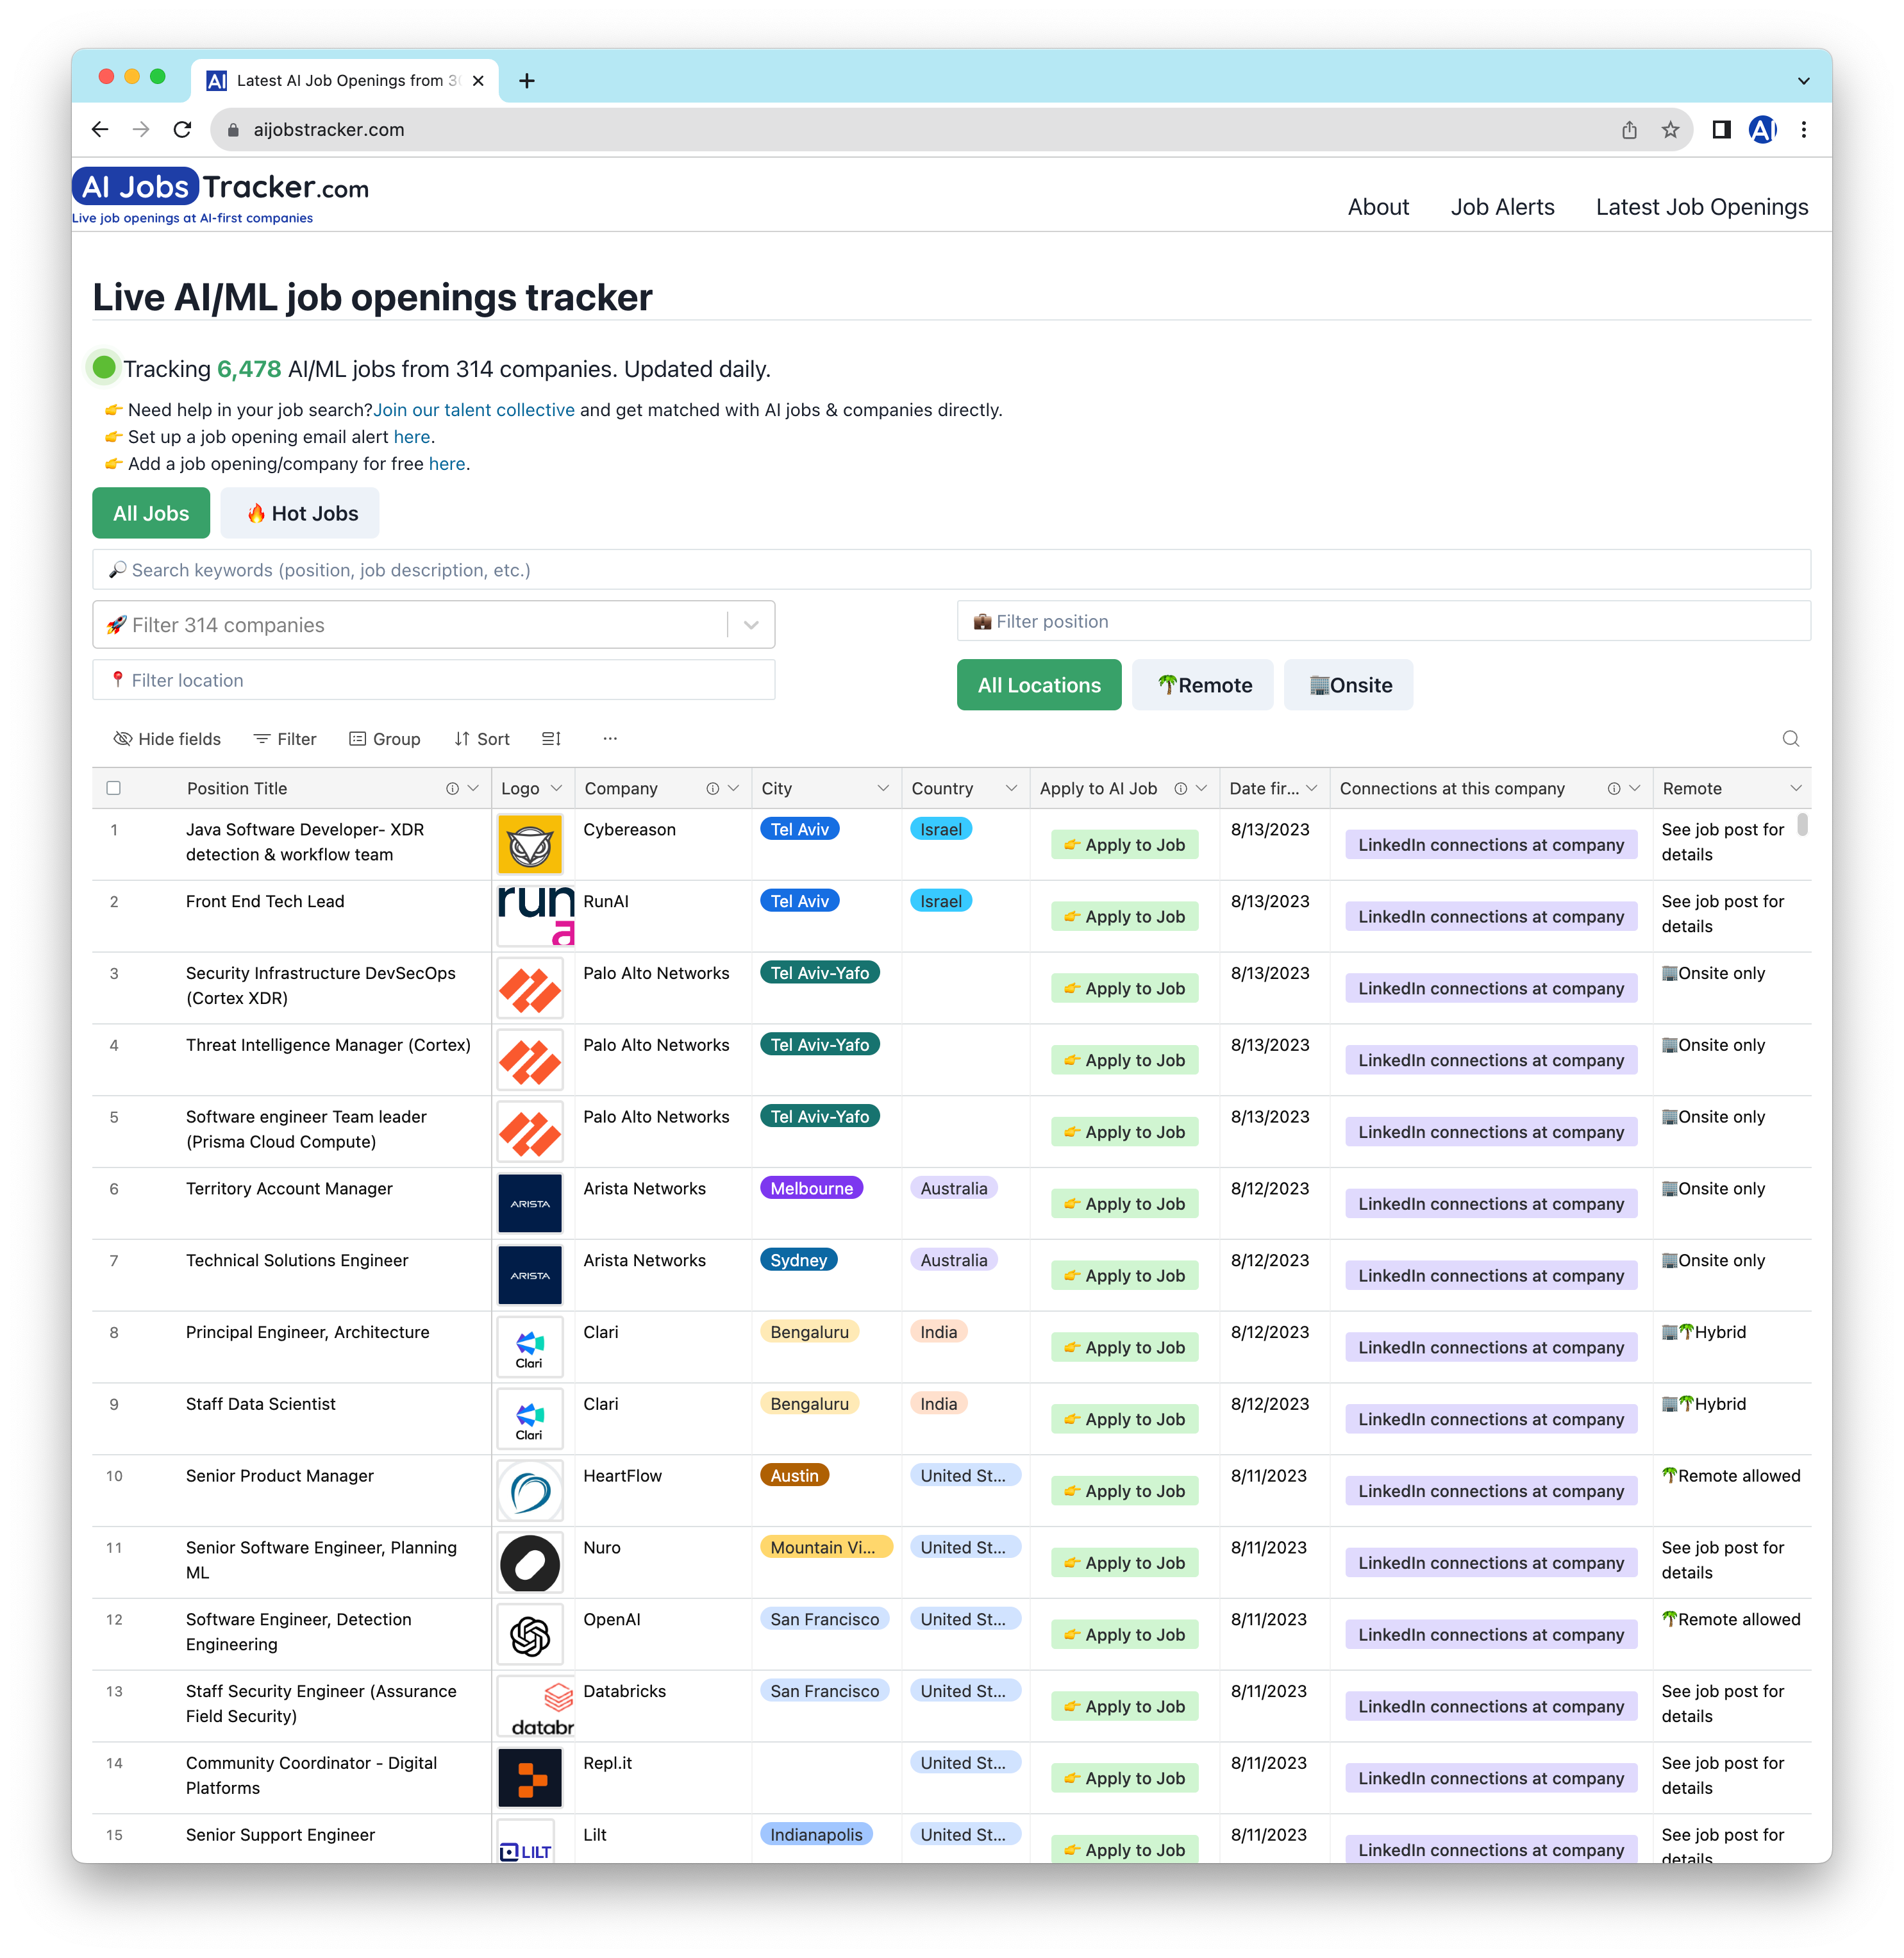Click the Repl.it logo thumbnail
This screenshot has width=1904, height=1958.
point(530,1779)
